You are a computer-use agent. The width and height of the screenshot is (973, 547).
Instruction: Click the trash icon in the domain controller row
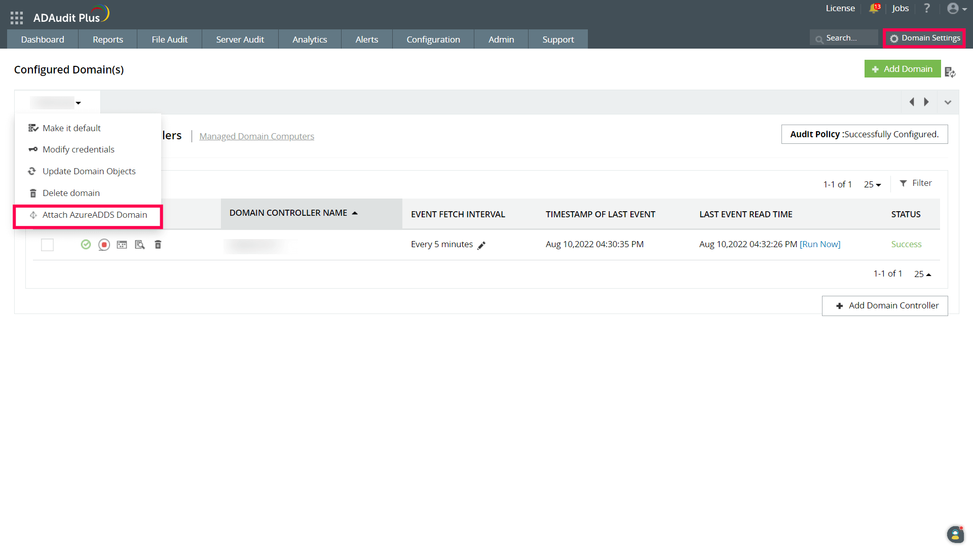158,245
